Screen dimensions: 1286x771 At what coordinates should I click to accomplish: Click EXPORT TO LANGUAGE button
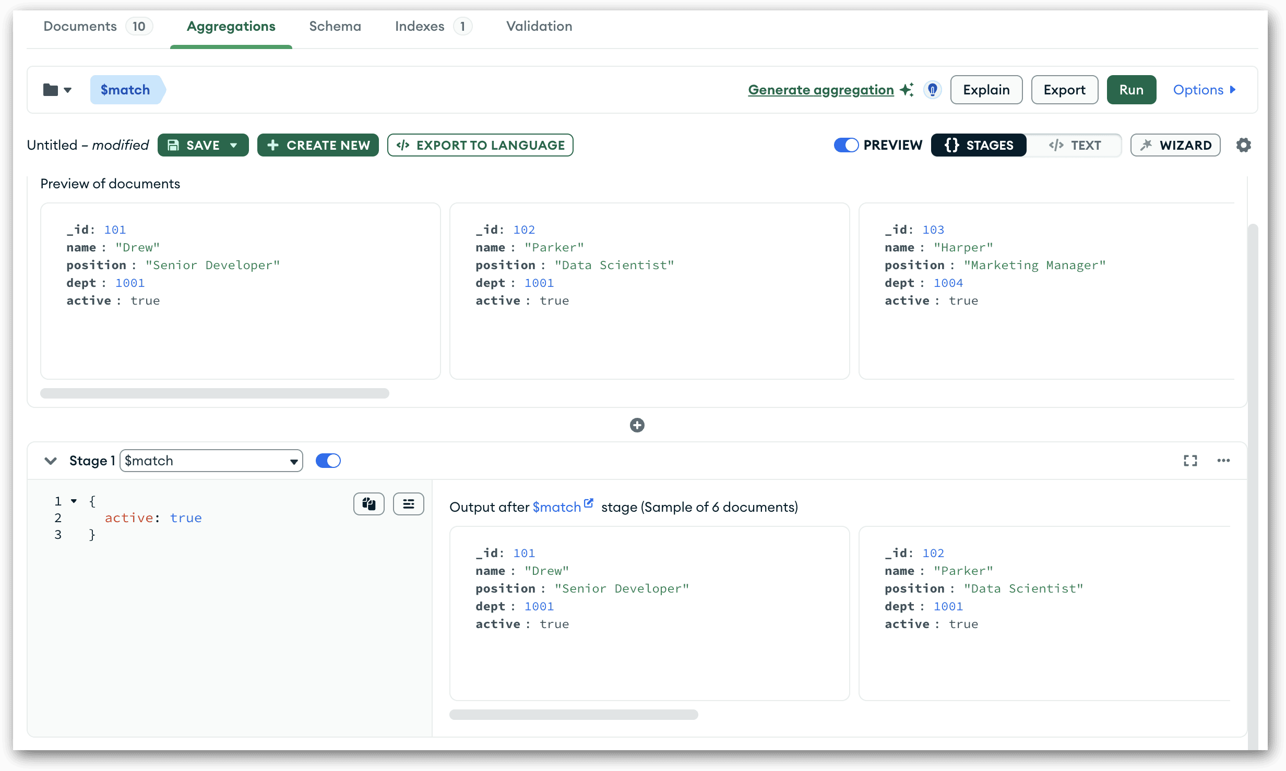point(480,145)
